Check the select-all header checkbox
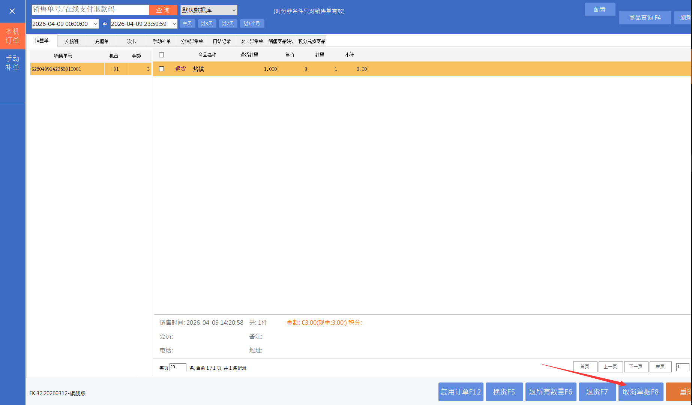This screenshot has width=692, height=405. (x=162, y=55)
